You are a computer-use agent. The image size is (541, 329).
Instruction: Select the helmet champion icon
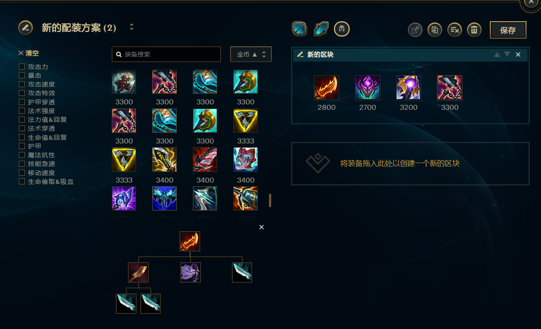pos(342,29)
